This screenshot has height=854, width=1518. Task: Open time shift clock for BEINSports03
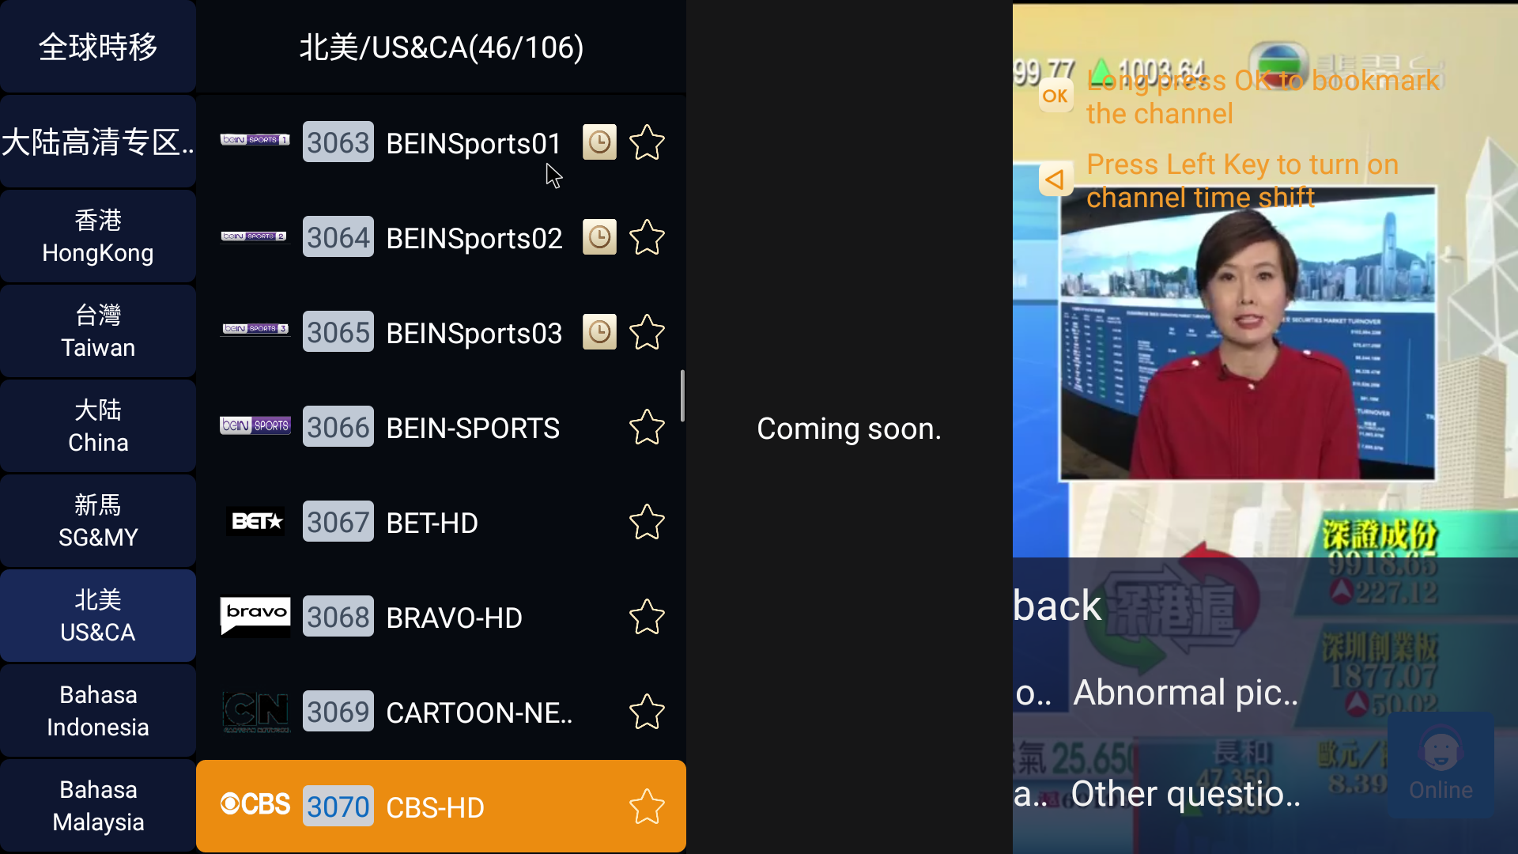pos(599,332)
